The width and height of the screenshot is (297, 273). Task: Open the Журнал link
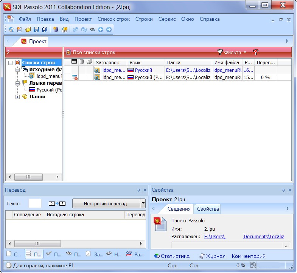click(213, 256)
